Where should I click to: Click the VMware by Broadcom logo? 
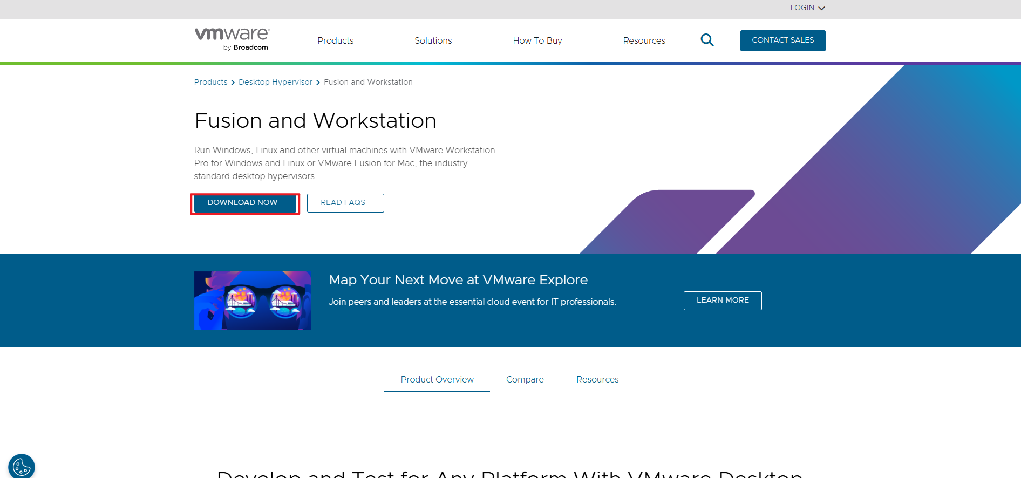[232, 39]
